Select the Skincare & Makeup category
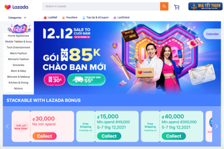The height and width of the screenshot is (149, 224). point(18,77)
